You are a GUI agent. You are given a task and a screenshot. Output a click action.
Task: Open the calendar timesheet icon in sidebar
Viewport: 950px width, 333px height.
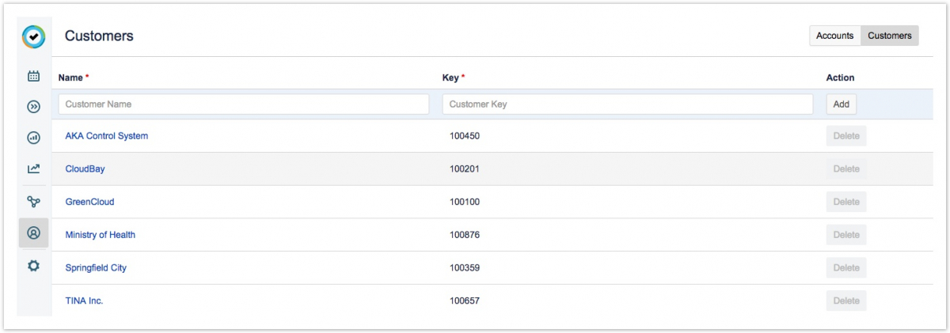click(x=33, y=77)
